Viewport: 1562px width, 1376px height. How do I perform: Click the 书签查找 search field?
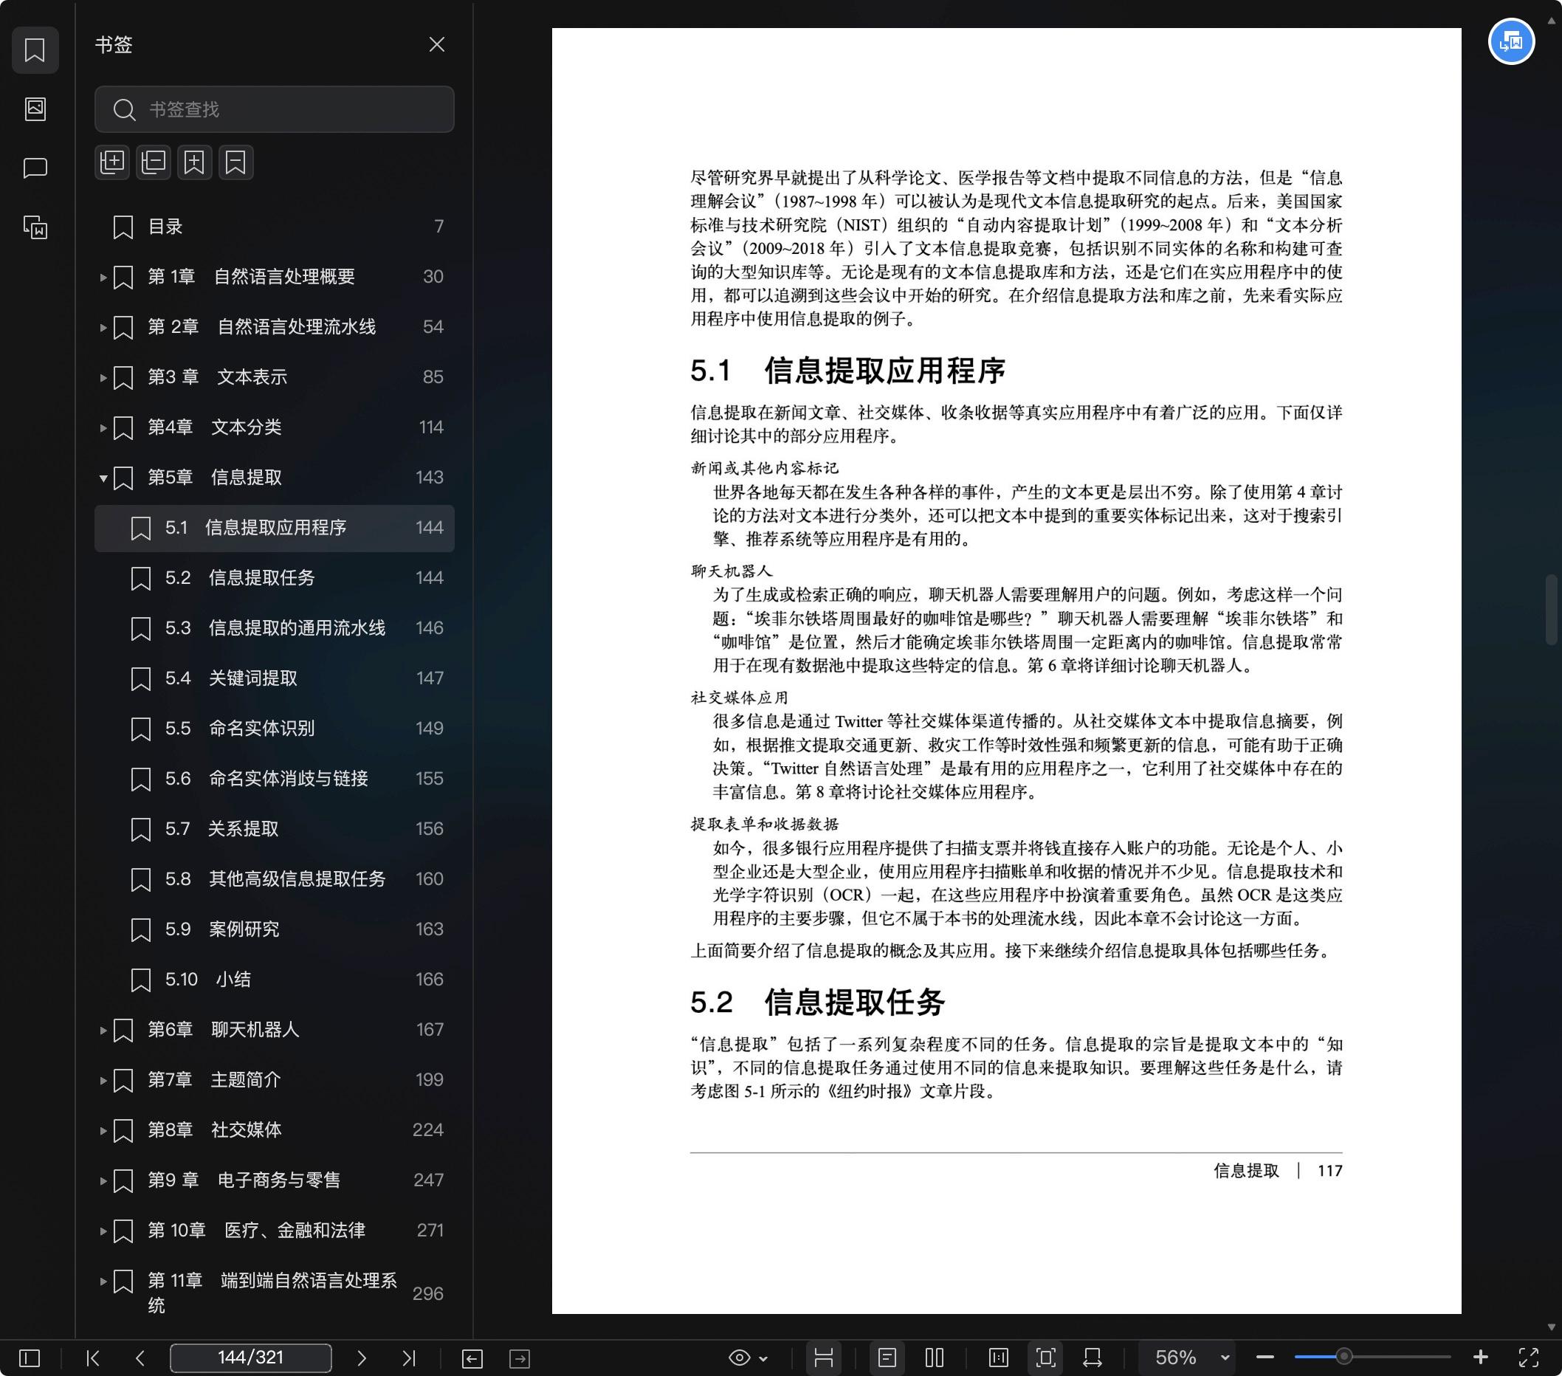point(275,109)
